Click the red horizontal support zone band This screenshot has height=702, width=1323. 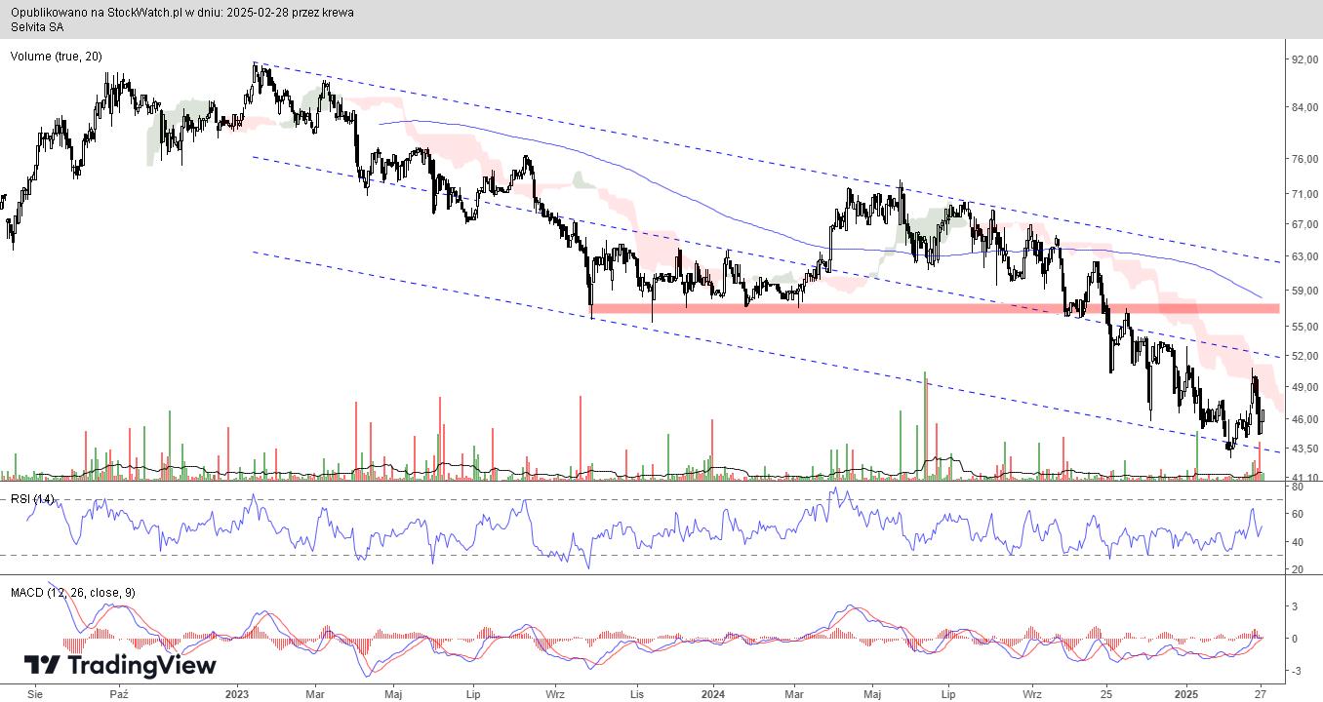[935, 308]
